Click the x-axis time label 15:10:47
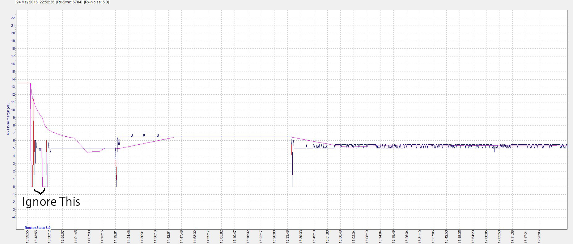 click(235, 237)
